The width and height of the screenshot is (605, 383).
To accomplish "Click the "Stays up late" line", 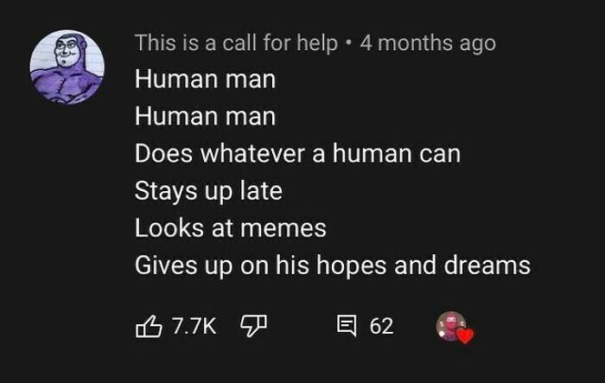I will coord(208,192).
